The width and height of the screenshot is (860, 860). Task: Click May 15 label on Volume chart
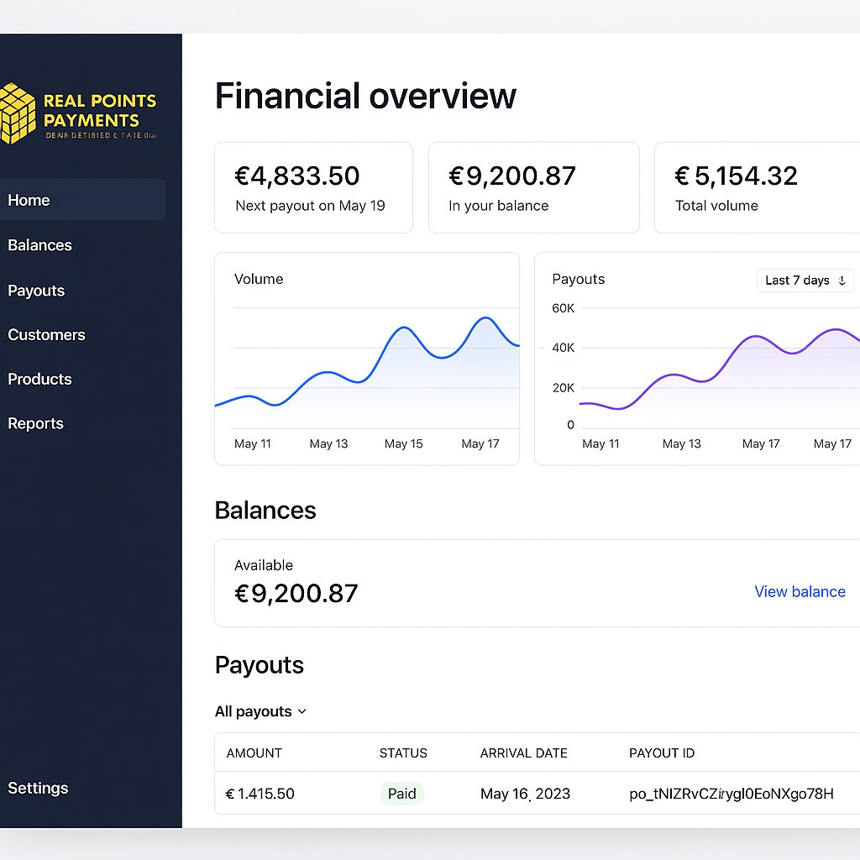[x=404, y=443]
